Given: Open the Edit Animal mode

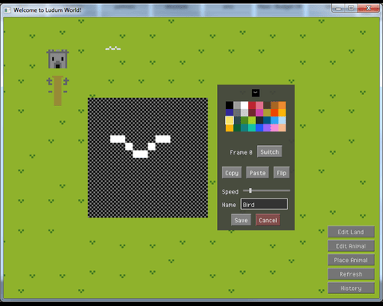Looking at the screenshot, I should [x=351, y=246].
